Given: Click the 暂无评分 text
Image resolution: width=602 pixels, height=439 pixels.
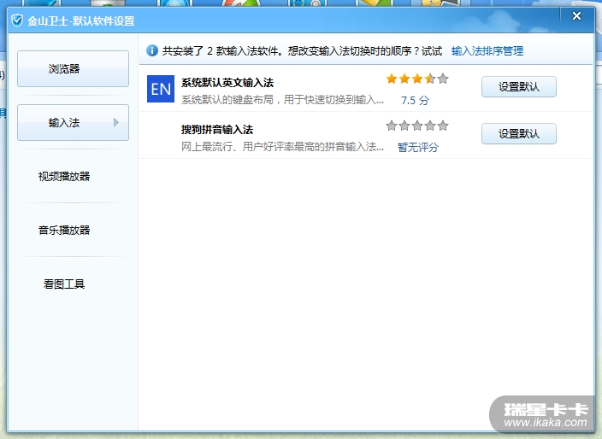Looking at the screenshot, I should click(x=417, y=147).
